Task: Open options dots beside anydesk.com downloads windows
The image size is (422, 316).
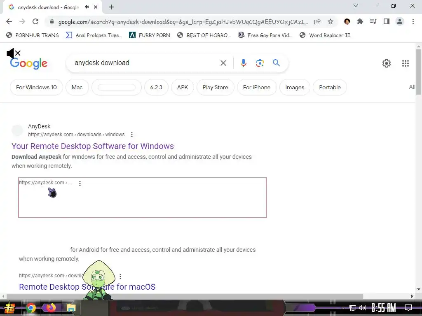Action: pos(131,135)
